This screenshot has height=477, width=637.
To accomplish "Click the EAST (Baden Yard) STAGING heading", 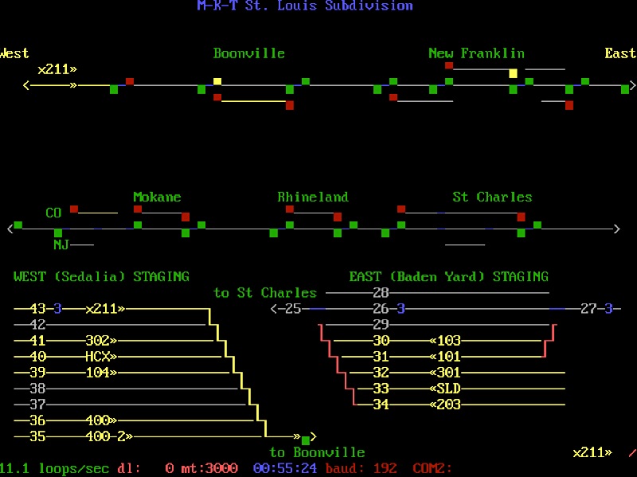I will point(449,276).
